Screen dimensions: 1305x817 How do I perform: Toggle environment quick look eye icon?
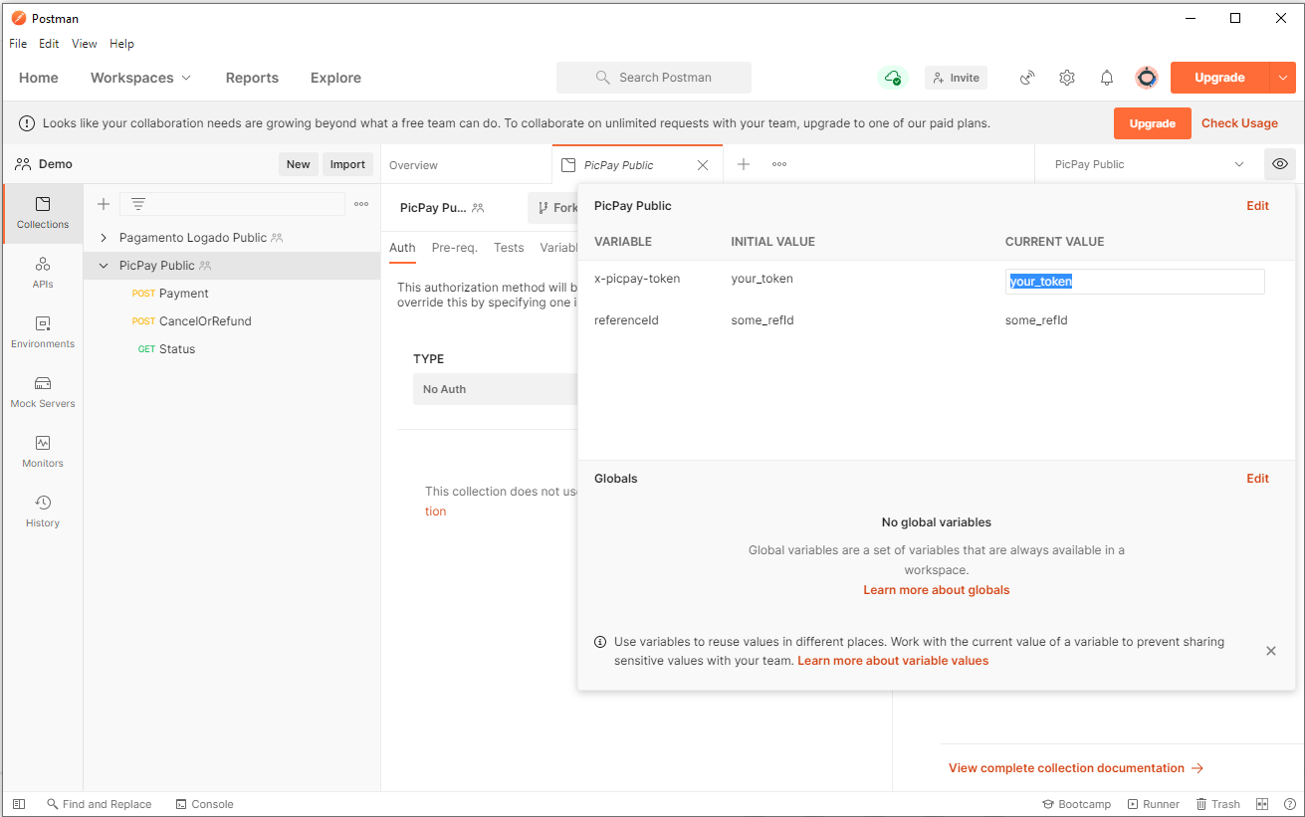1280,164
